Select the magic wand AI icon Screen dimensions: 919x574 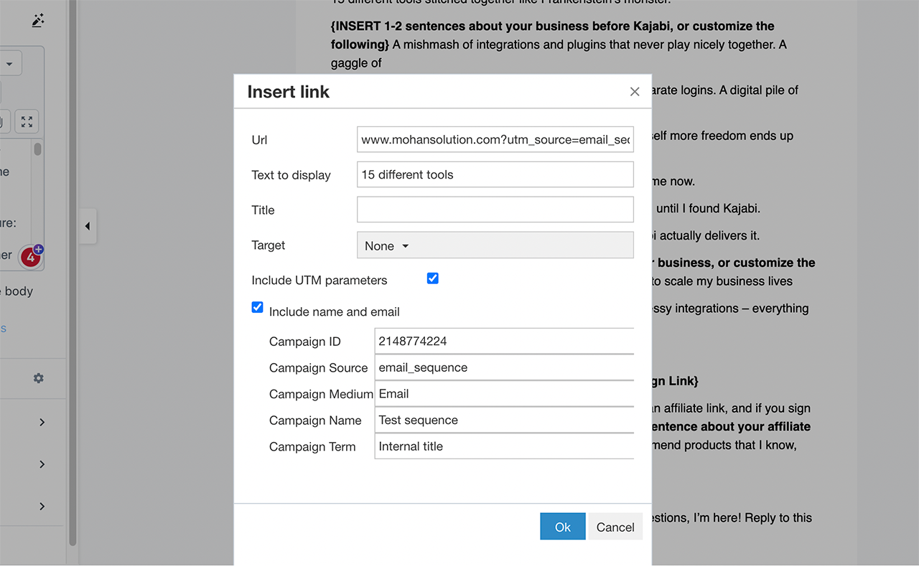[x=37, y=20]
